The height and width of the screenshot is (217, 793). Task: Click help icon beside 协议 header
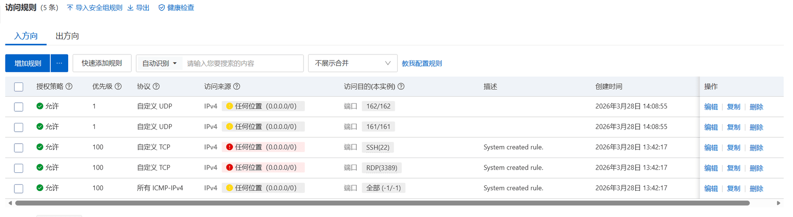pyautogui.click(x=156, y=87)
